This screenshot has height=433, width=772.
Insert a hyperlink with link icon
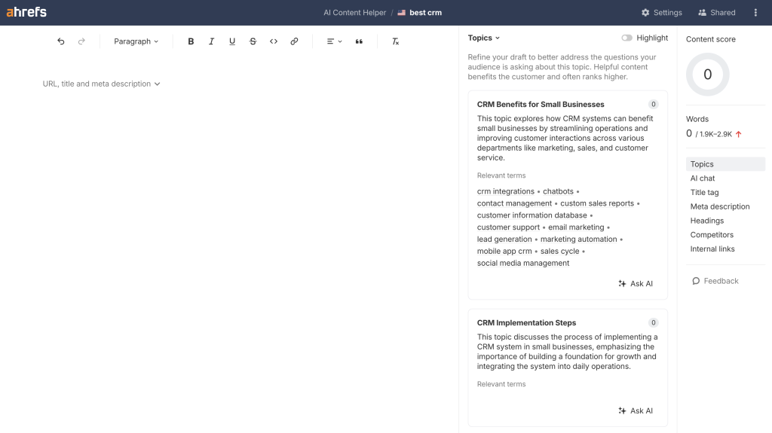point(294,41)
